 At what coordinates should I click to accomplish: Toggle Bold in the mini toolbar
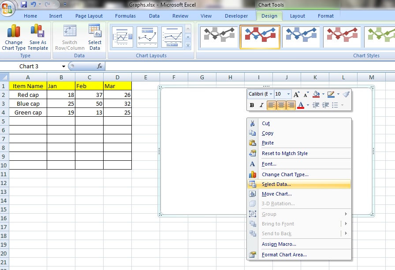click(x=252, y=105)
